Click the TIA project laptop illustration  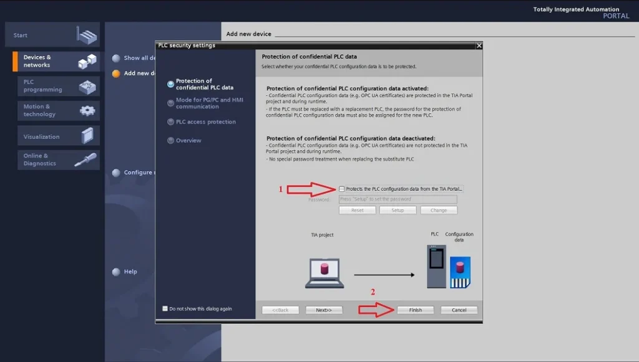[x=324, y=273]
